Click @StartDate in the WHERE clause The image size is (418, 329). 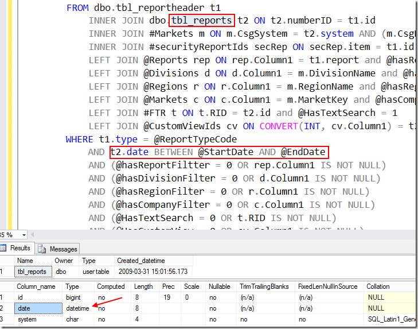225,152
